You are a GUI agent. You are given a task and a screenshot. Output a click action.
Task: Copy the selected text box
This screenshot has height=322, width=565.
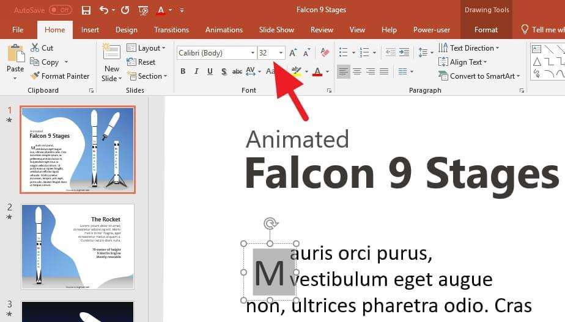[x=45, y=62]
